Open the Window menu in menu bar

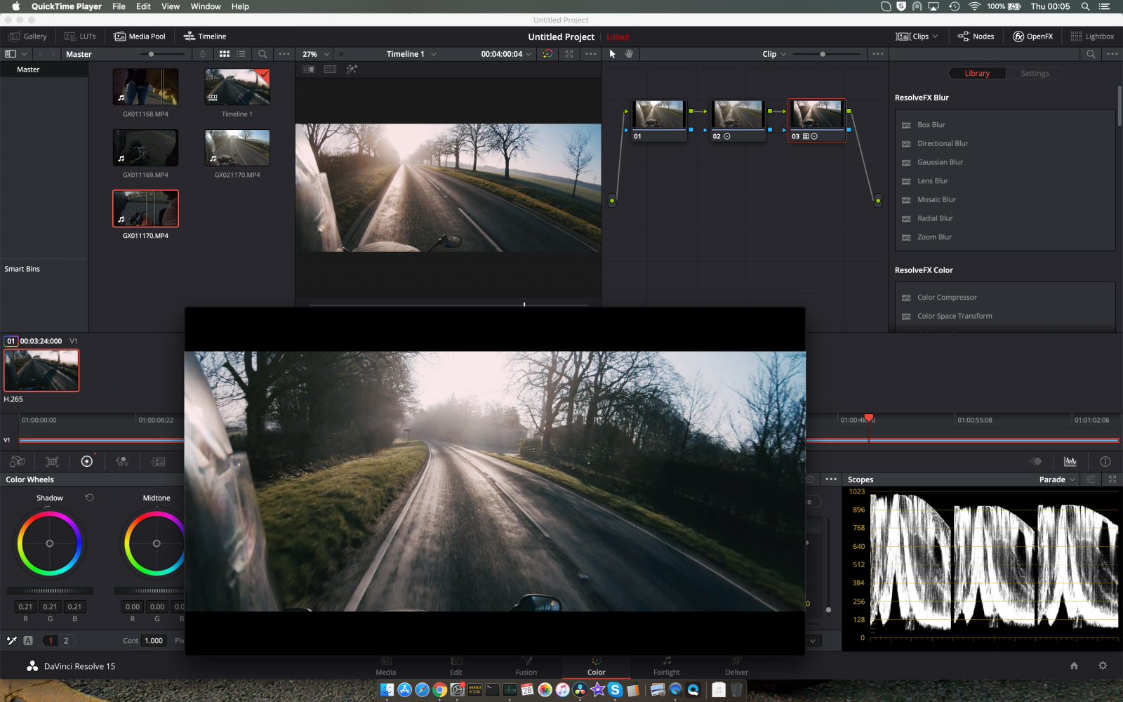click(206, 6)
